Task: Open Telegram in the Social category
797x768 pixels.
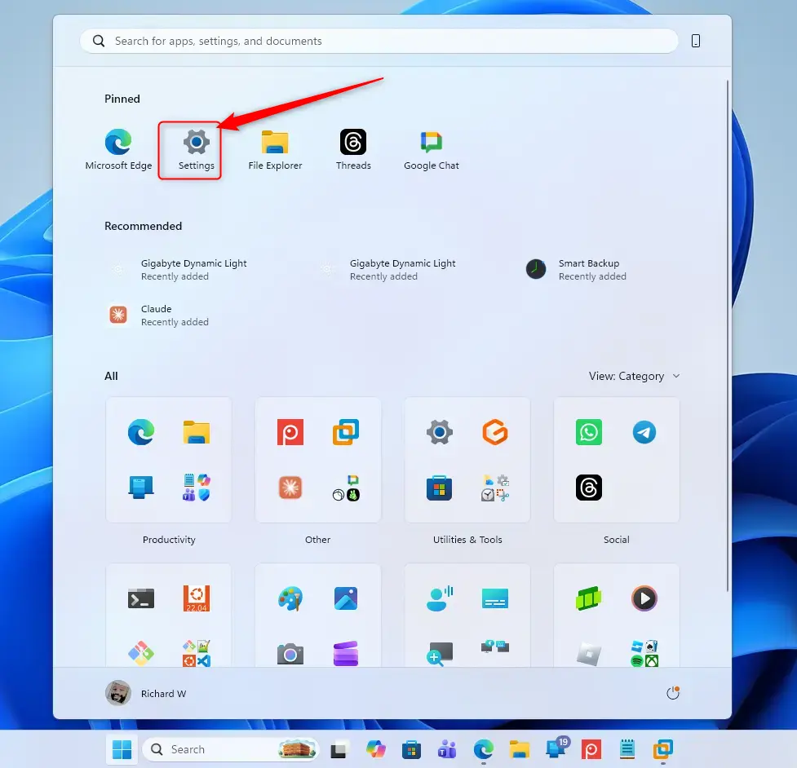Action: [x=644, y=432]
